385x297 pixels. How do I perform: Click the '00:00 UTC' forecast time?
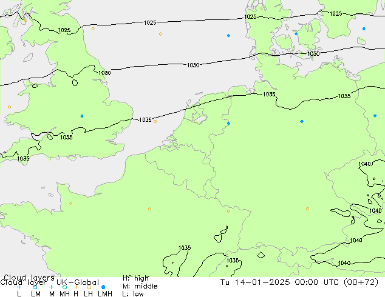click(317, 282)
